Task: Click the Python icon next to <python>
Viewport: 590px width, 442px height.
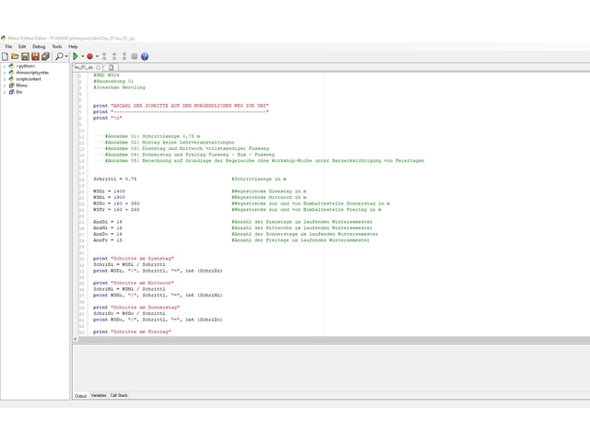Action: coord(11,66)
